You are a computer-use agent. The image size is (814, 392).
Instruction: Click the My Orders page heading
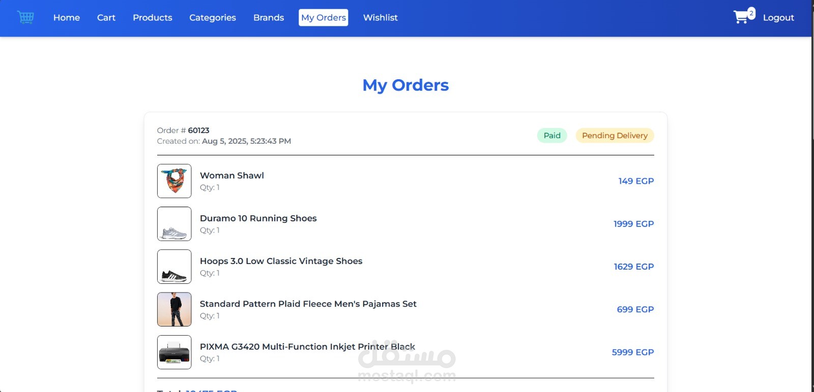pyautogui.click(x=405, y=85)
